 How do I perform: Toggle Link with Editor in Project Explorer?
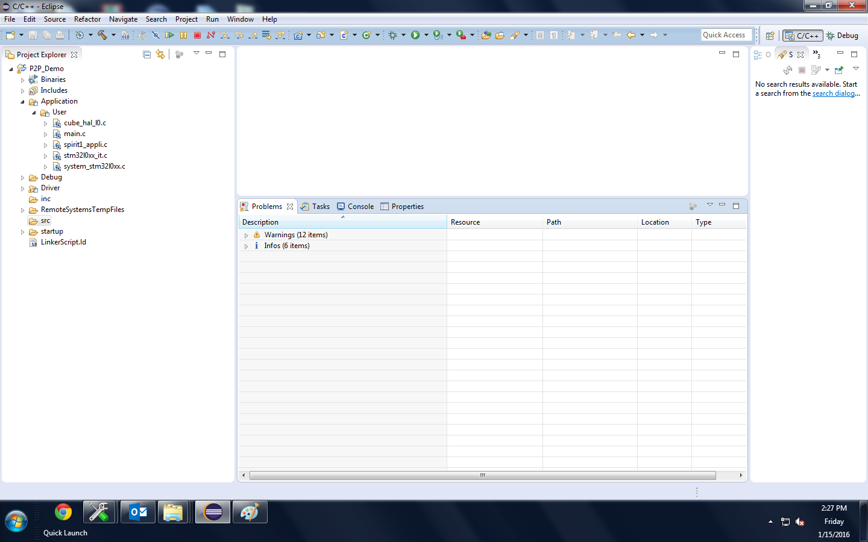pyautogui.click(x=160, y=54)
